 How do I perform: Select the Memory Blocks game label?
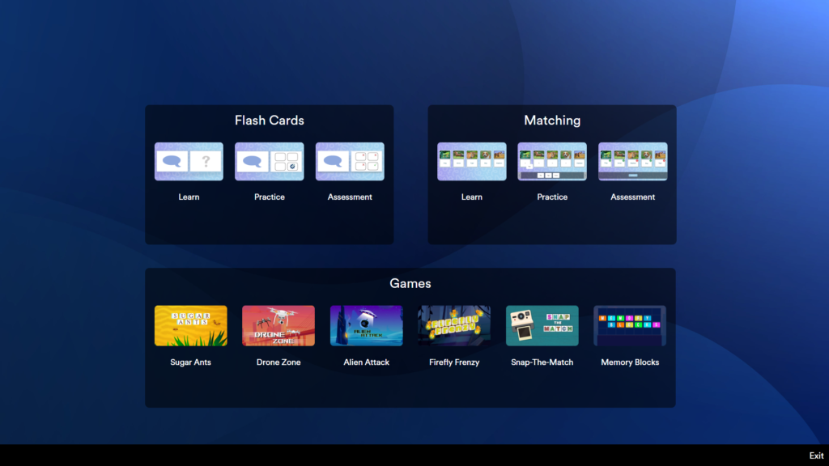(630, 362)
